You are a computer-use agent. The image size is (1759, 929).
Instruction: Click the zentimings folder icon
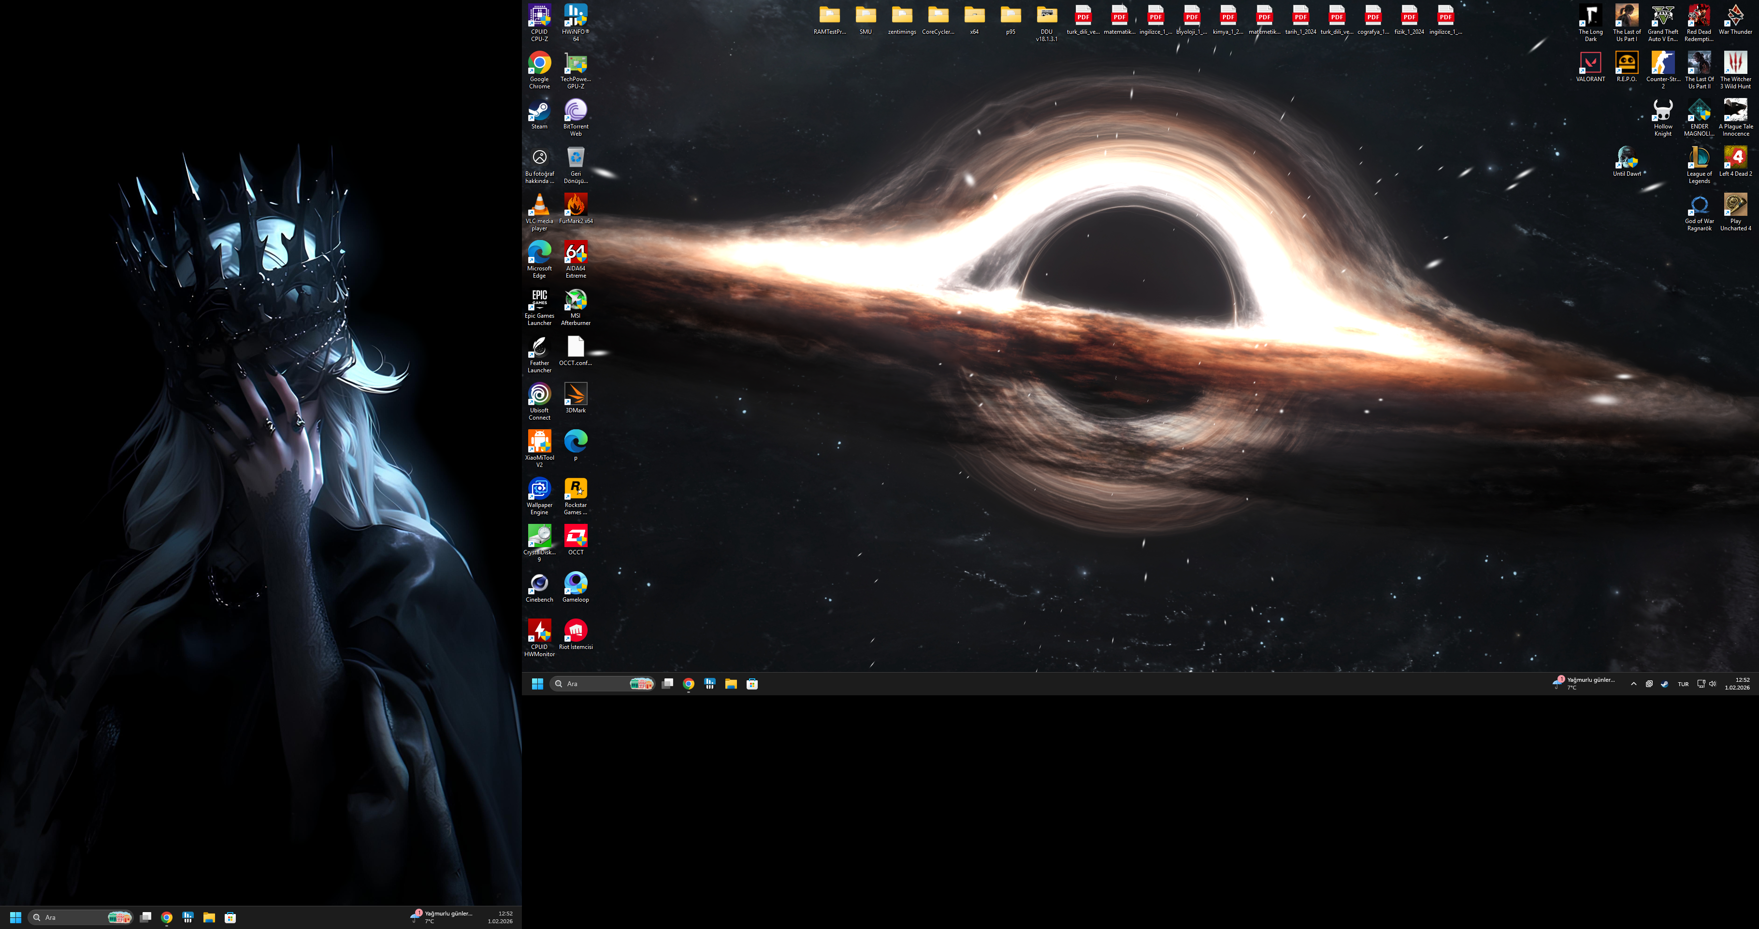pyautogui.click(x=902, y=20)
